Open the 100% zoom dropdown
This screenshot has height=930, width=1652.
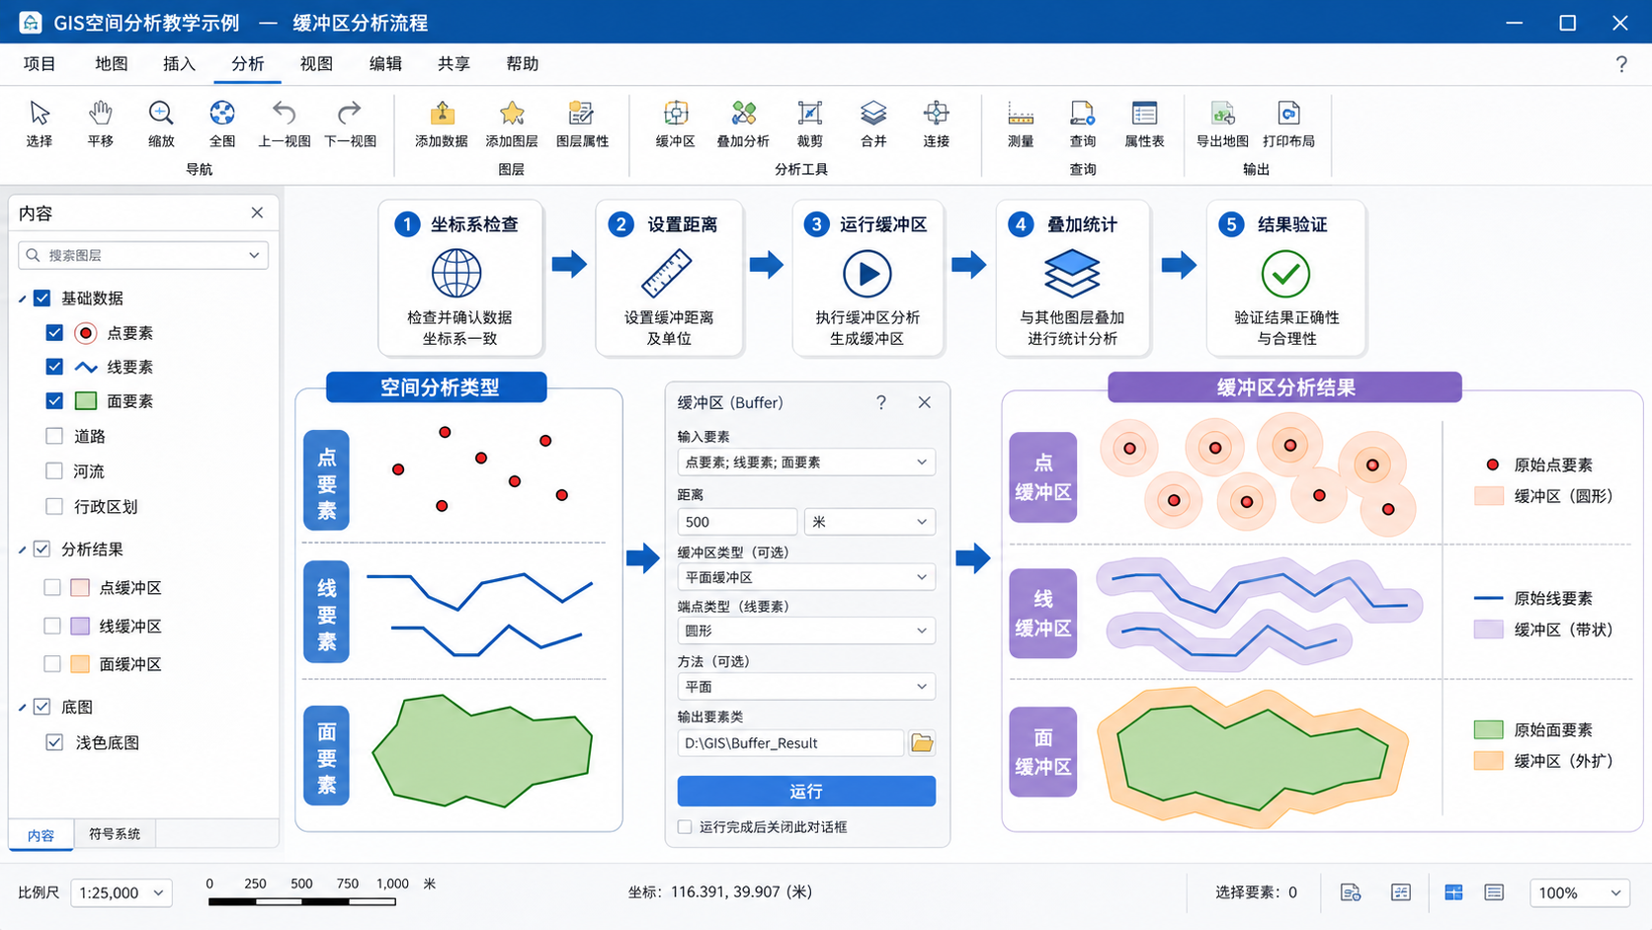pos(1580,892)
